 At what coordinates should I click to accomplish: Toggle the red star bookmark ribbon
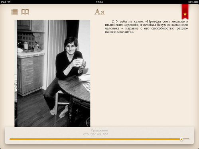(x=185, y=12)
